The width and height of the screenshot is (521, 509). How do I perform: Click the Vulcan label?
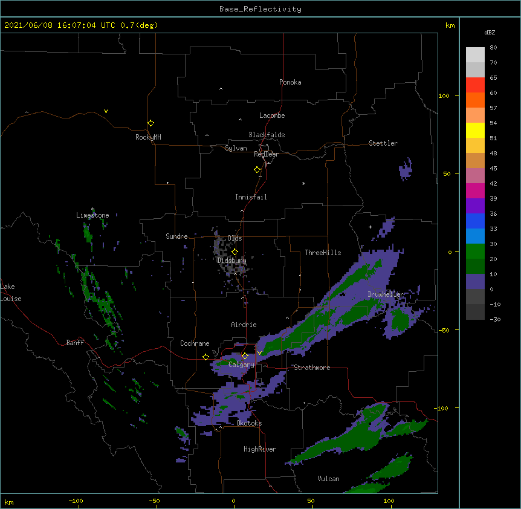pos(328,479)
